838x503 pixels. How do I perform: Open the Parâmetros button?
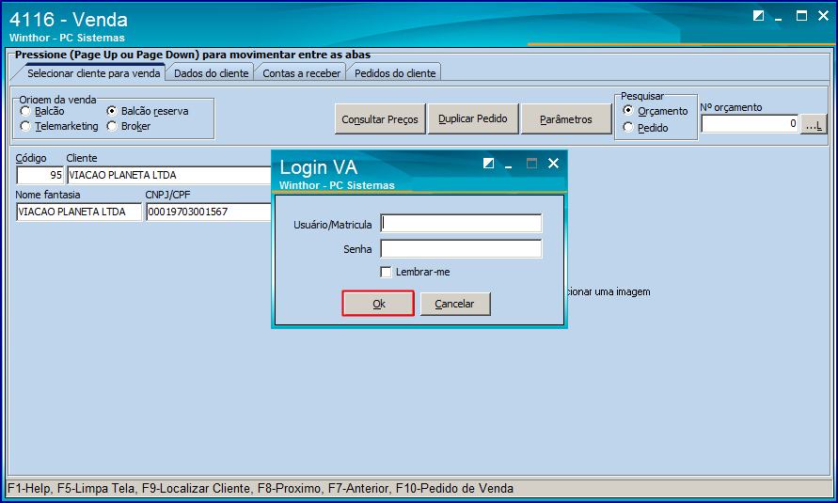566,119
